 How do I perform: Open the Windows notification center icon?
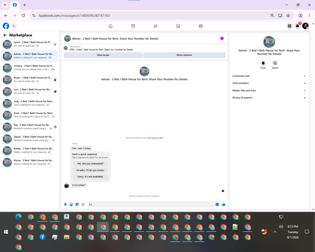(x=307, y=232)
